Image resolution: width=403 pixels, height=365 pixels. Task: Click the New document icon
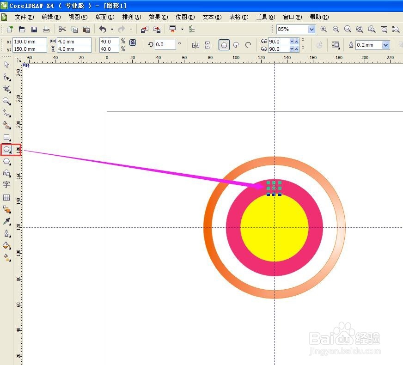10,29
